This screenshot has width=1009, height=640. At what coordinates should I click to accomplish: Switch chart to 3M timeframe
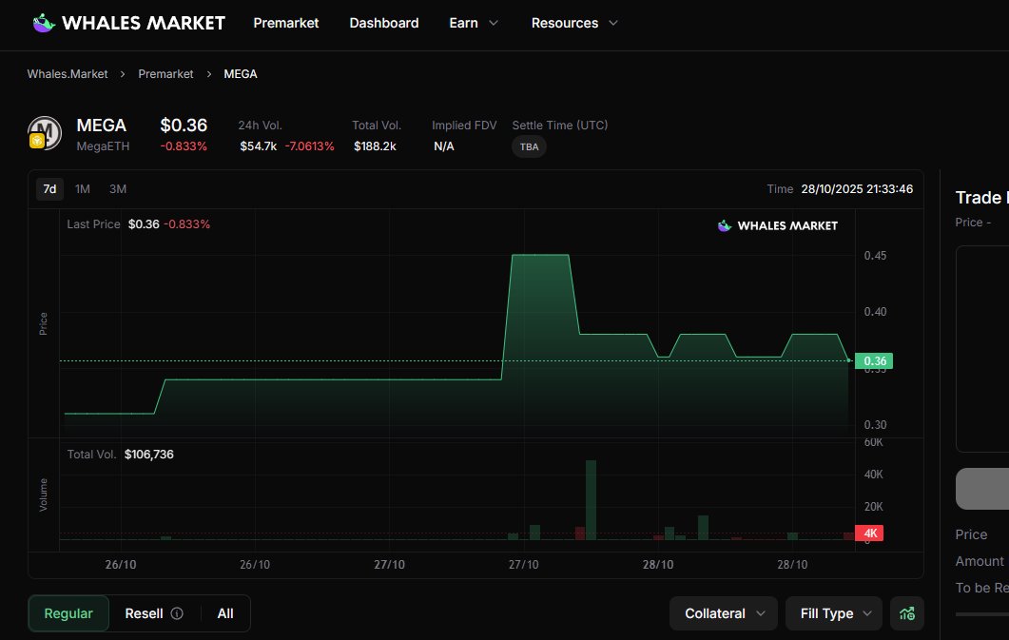pos(118,189)
